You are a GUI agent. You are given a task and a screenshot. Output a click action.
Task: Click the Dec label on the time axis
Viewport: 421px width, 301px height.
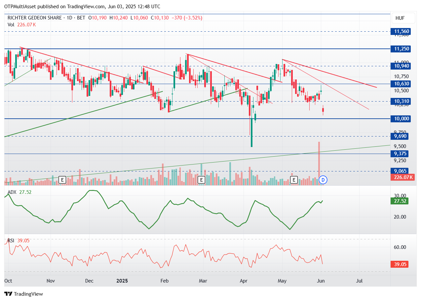point(89,281)
